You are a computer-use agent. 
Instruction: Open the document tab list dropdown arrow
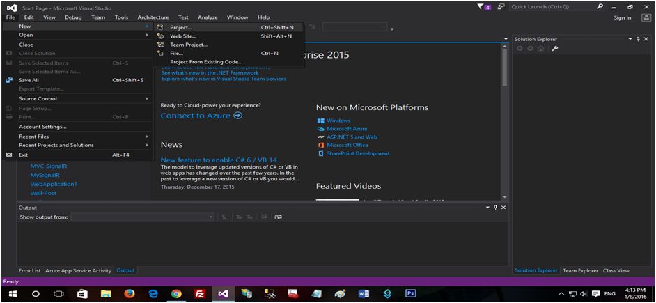coord(506,39)
